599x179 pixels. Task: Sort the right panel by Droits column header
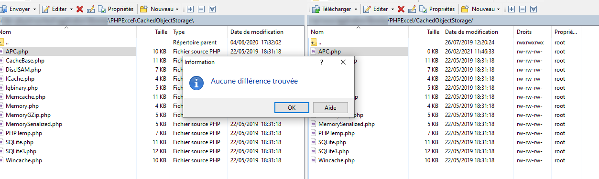click(524, 32)
